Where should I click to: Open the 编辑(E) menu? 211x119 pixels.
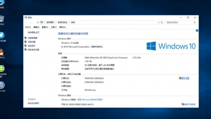click(36, 27)
